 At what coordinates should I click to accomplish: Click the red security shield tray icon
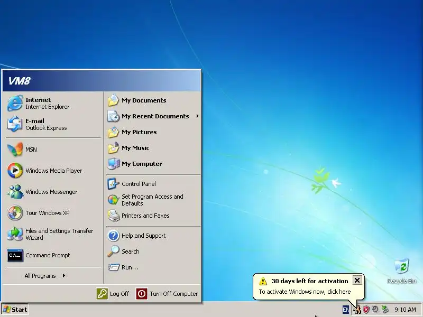(x=366, y=310)
